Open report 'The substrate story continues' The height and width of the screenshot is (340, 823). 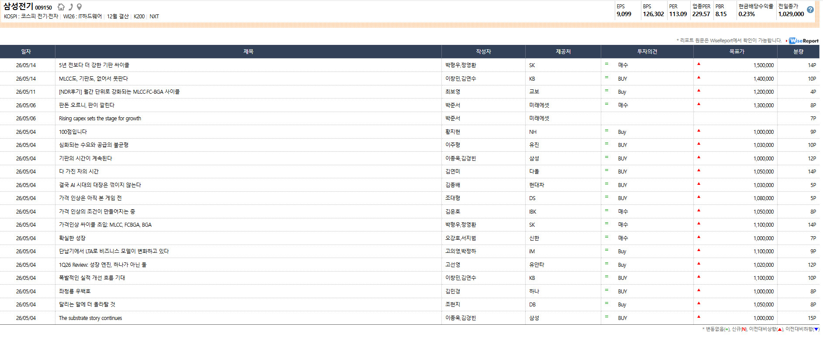point(90,318)
